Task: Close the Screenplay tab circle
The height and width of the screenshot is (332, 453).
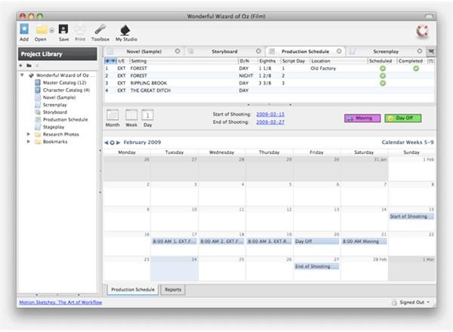Action: click(x=420, y=51)
